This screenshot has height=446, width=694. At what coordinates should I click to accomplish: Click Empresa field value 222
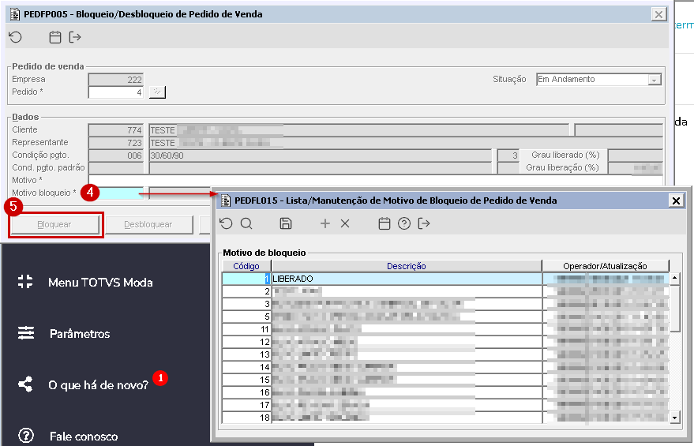[116, 80]
